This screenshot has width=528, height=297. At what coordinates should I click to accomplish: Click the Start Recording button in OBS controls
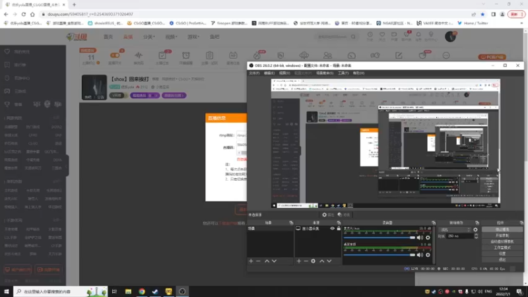tap(502, 236)
